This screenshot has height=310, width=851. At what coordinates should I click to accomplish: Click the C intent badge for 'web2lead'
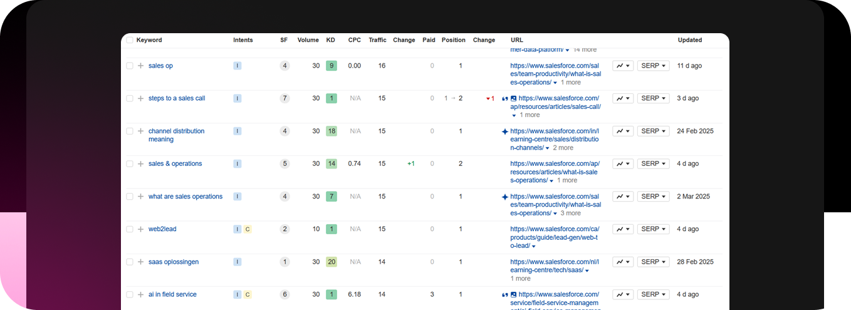coord(248,229)
